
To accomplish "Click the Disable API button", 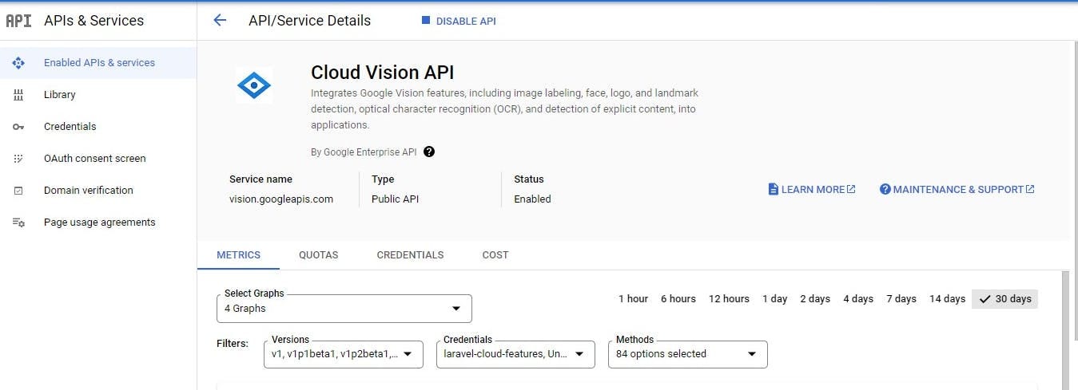I will click(459, 22).
